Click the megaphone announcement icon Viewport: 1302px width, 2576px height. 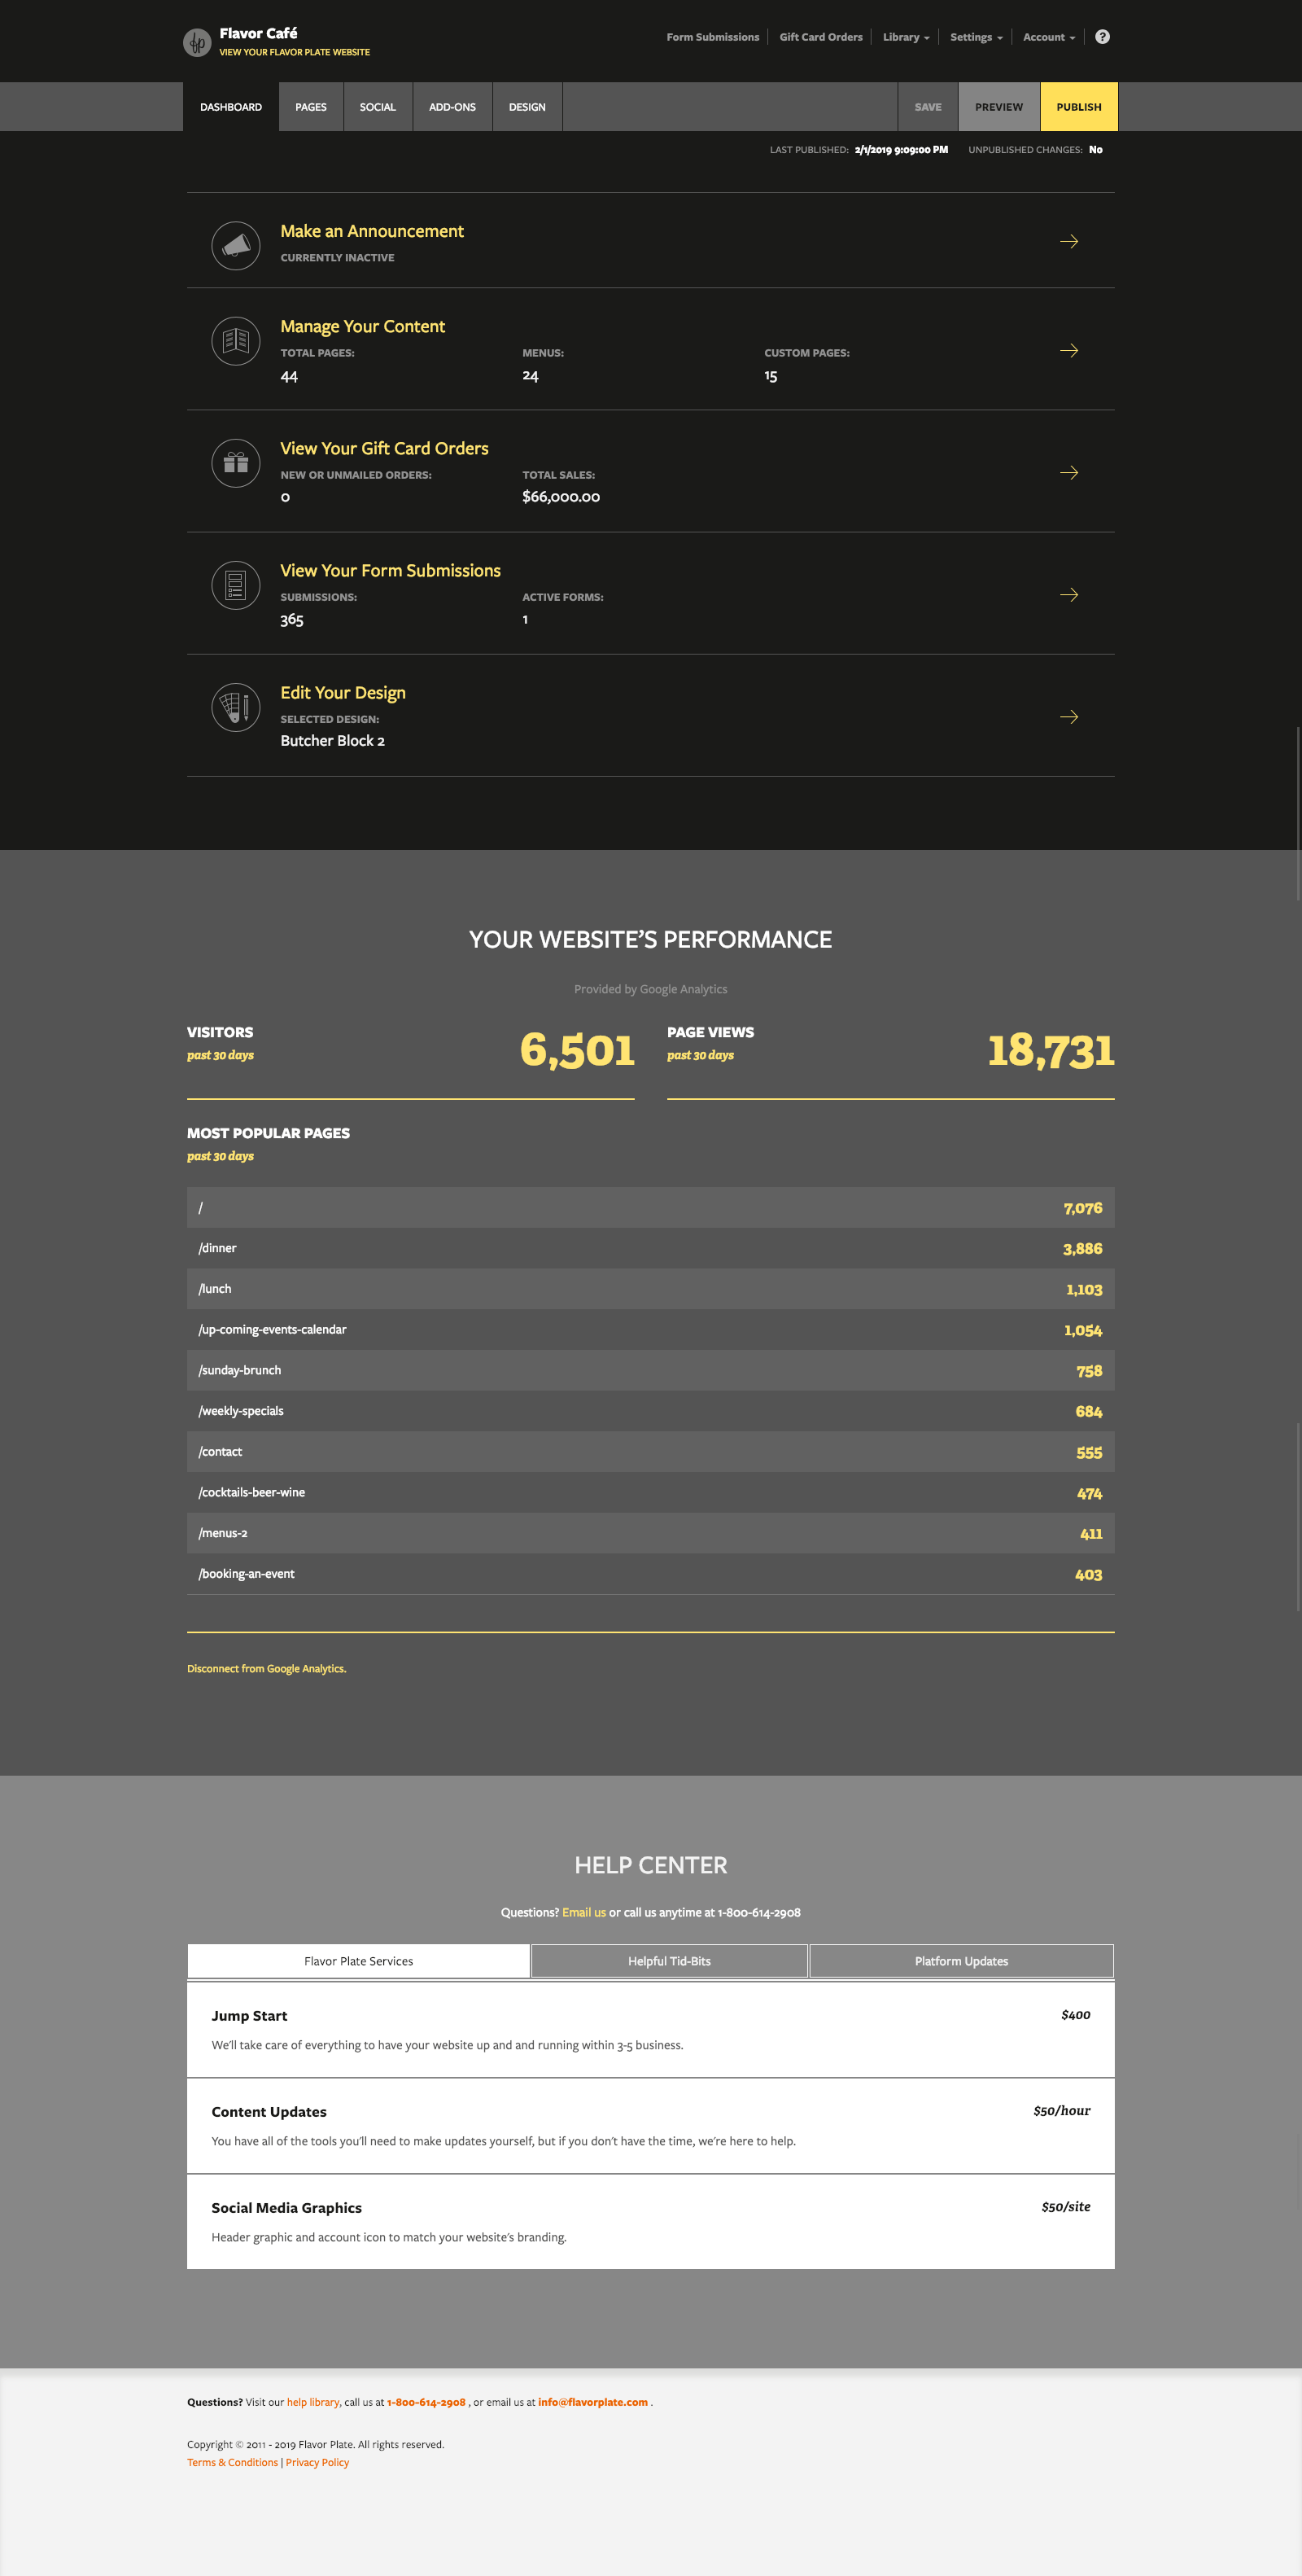(236, 245)
